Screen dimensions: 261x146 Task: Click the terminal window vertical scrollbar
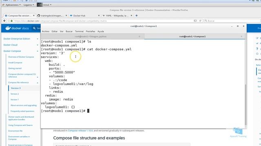pos(246,105)
